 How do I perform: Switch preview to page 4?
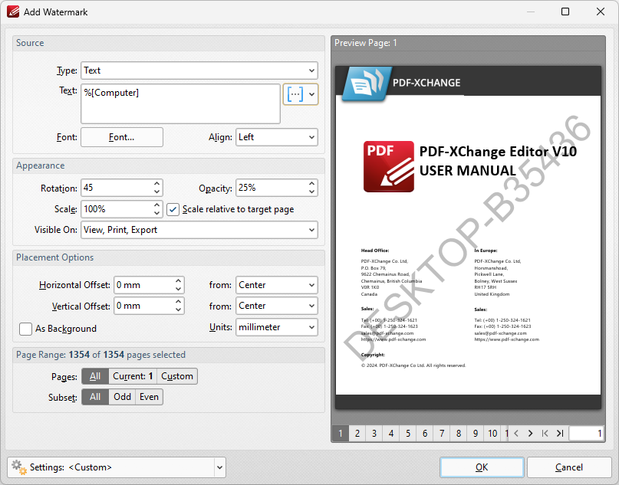point(391,434)
